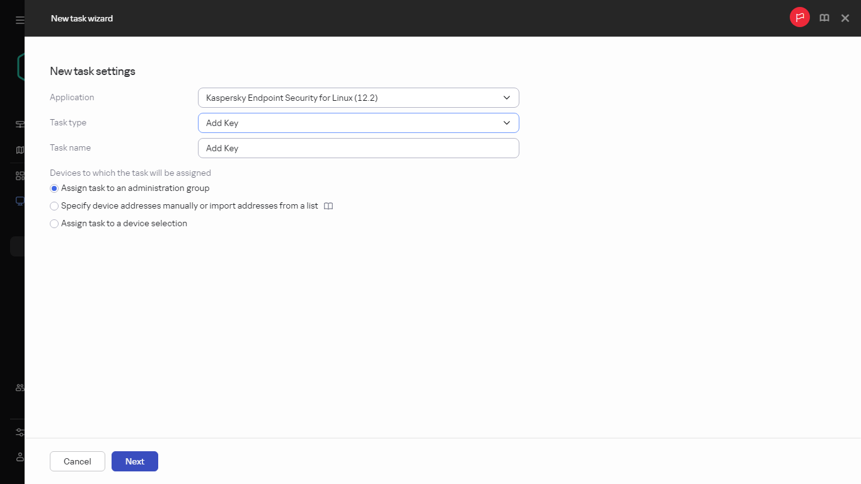This screenshot has height=484, width=861.
Task: Select 'Assign task to a device selection'
Action: click(54, 223)
